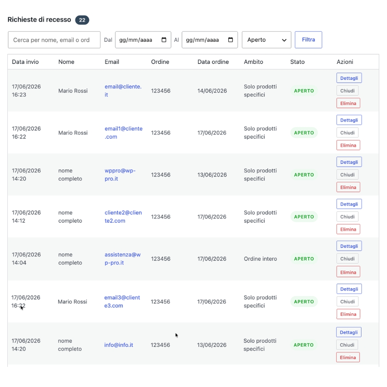Click the Dal date input field

point(143,40)
